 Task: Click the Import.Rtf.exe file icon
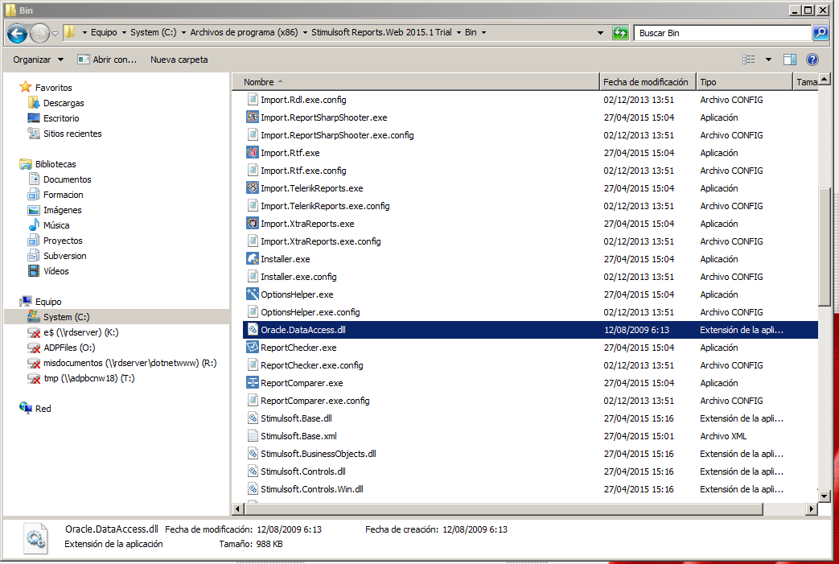[x=253, y=153]
